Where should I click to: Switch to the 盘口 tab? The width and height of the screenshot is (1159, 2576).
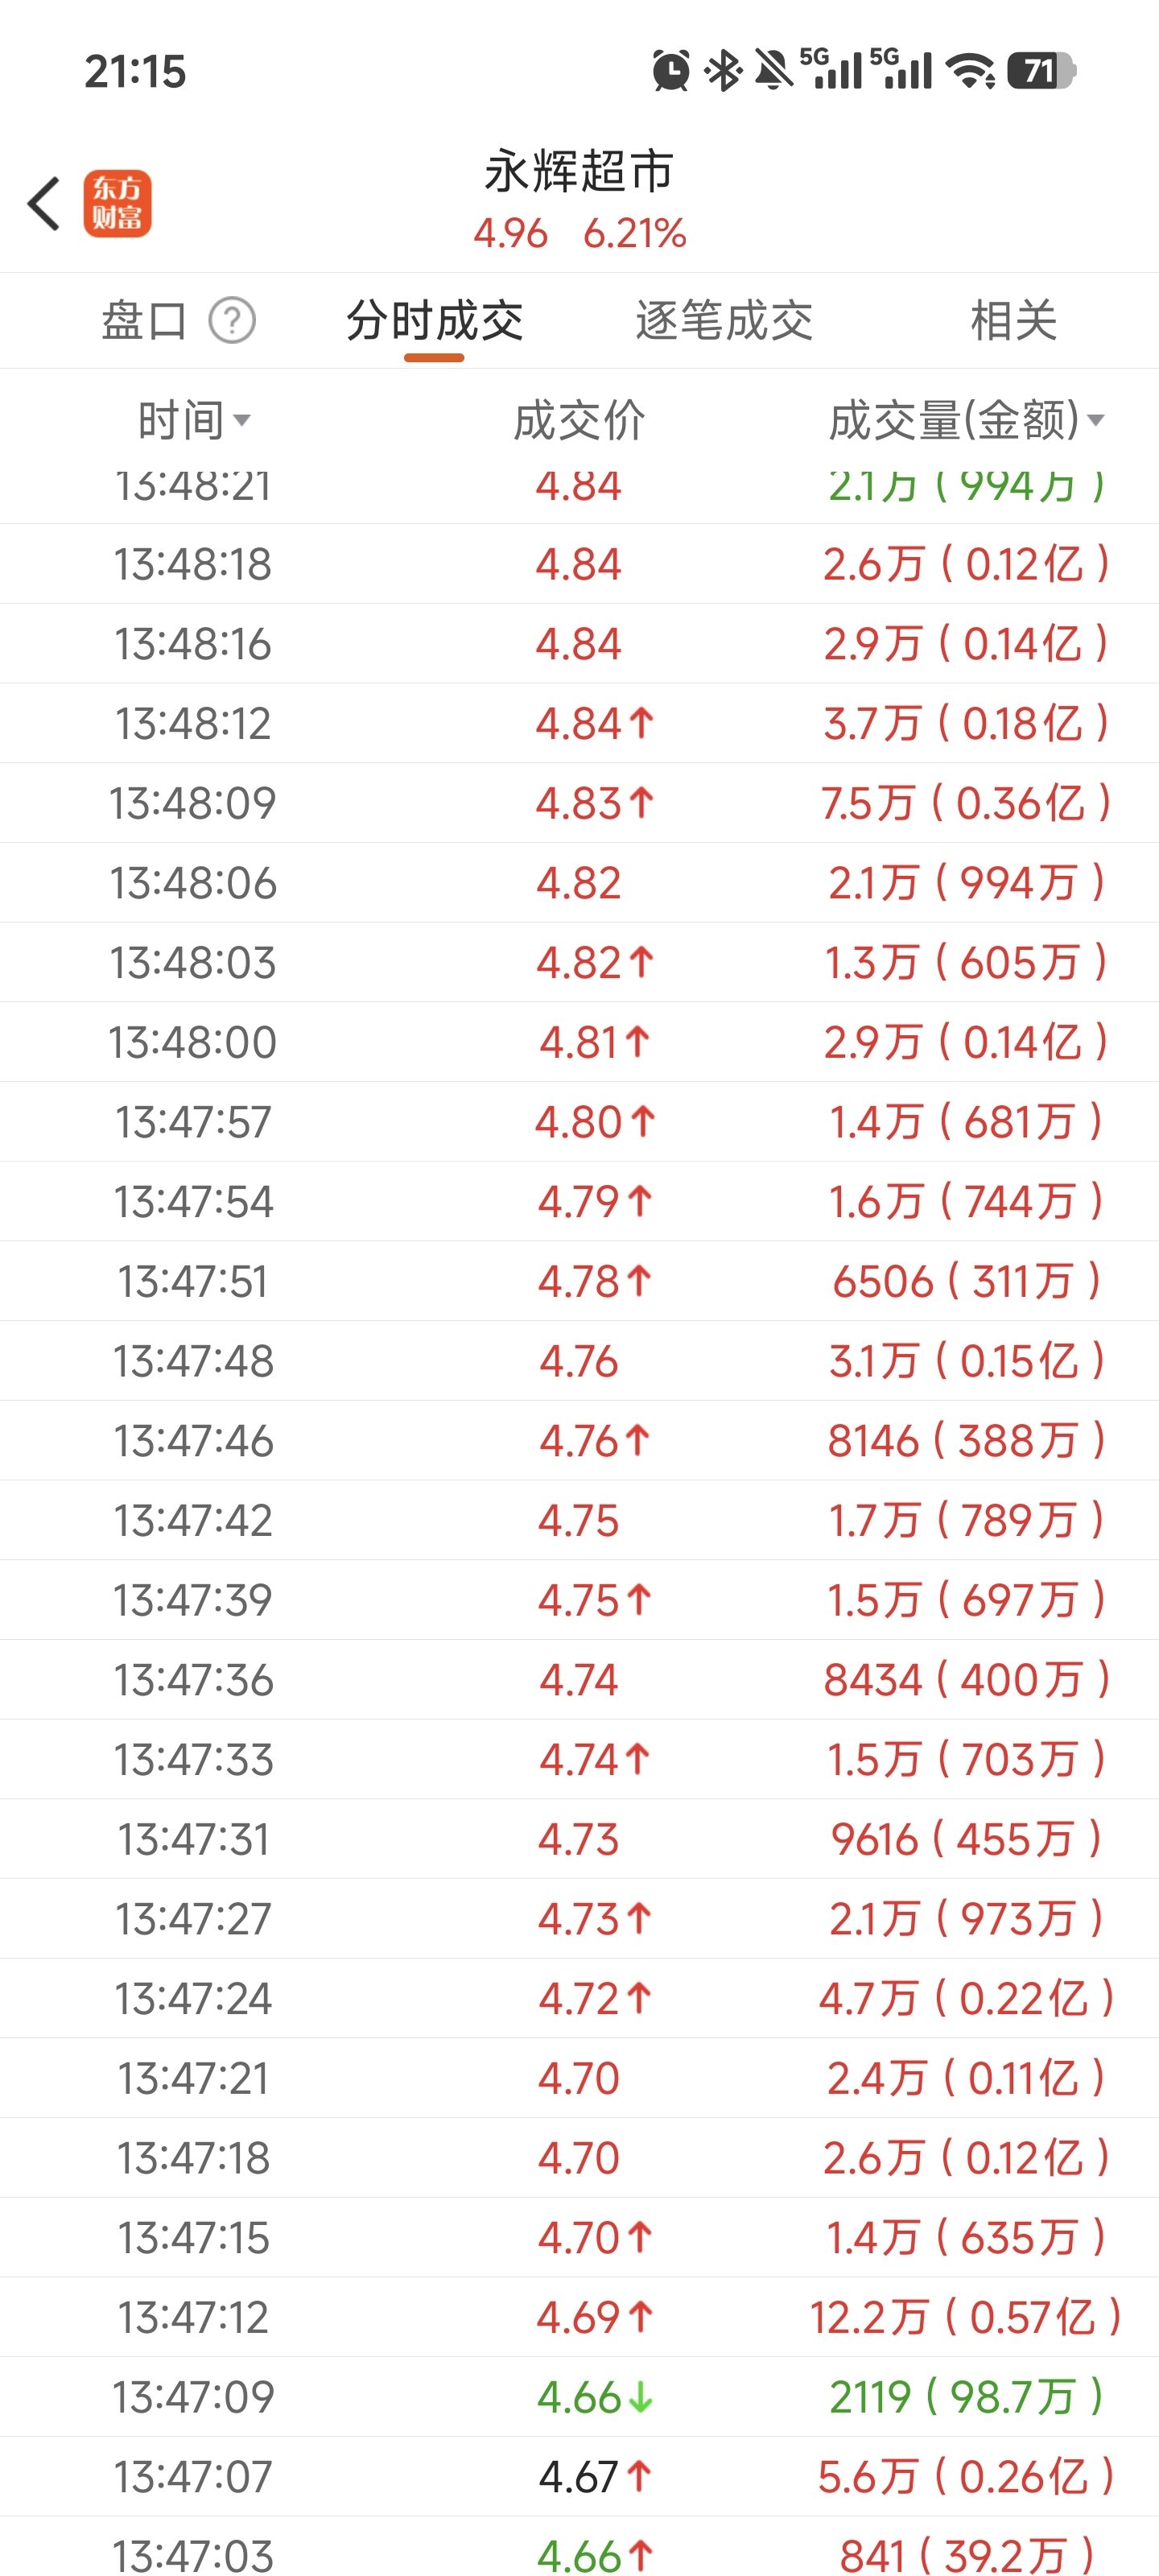(x=144, y=321)
